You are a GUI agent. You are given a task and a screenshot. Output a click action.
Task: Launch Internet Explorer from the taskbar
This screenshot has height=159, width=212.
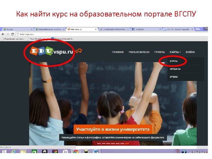pyautogui.click(x=14, y=152)
